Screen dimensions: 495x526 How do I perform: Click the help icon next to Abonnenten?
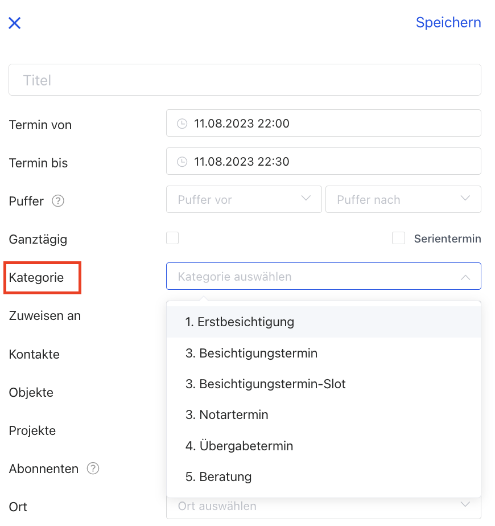point(93,469)
